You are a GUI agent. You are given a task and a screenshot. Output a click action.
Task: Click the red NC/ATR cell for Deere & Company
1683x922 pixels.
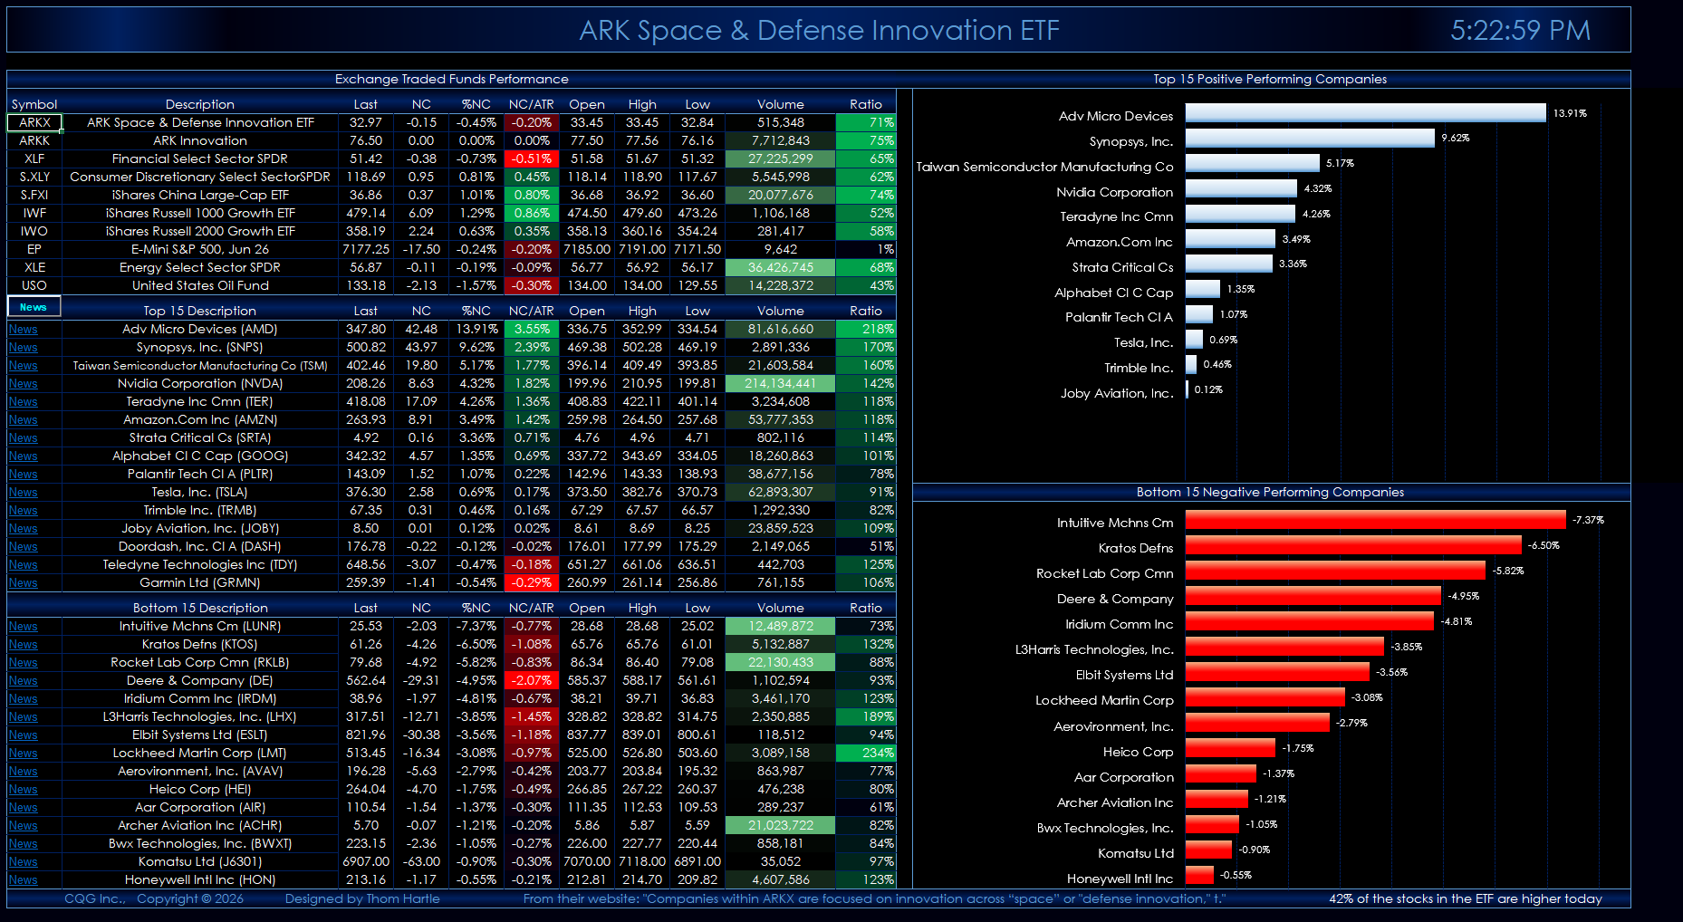[531, 680]
